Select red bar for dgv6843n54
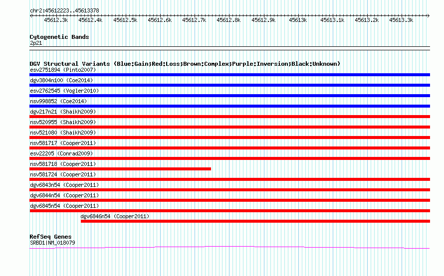The width and height of the screenshot is (444, 276). 229,190
